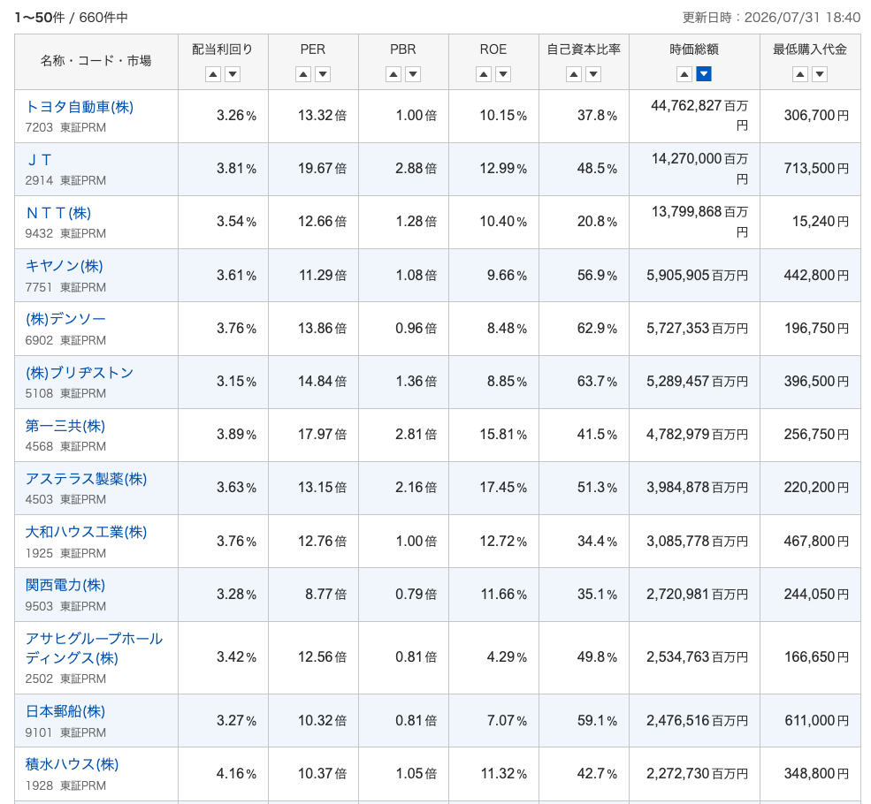Open アサヒグループホールディングス(株) link
The height and width of the screenshot is (804, 871).
point(94,649)
